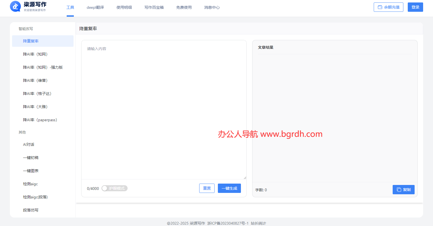Image resolution: width=433 pixels, height=226 pixels.
Task: Click the wallet icon for 余额充值
Action: 380,7
